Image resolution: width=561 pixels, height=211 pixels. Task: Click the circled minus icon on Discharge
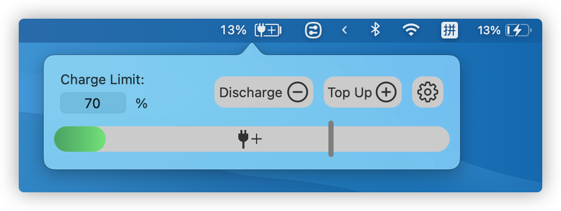point(297,92)
